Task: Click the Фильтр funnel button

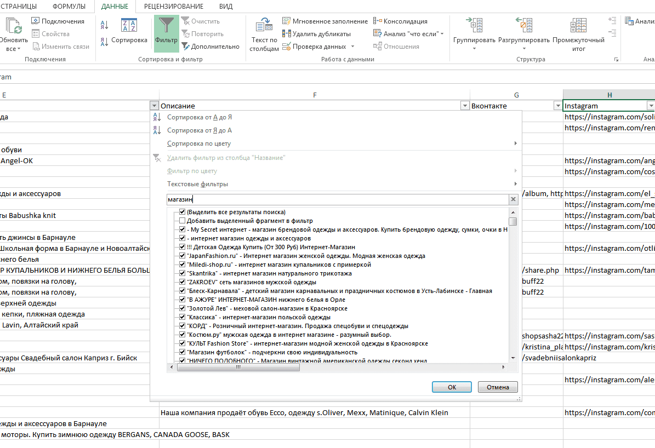Action: pos(166,33)
